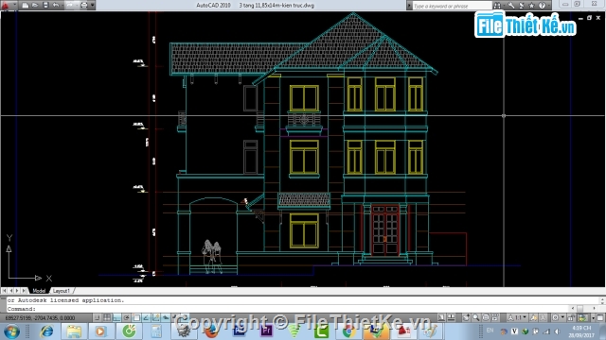Activate the Pan hand tool
Screen dimensions: 606x340
coord(466,317)
